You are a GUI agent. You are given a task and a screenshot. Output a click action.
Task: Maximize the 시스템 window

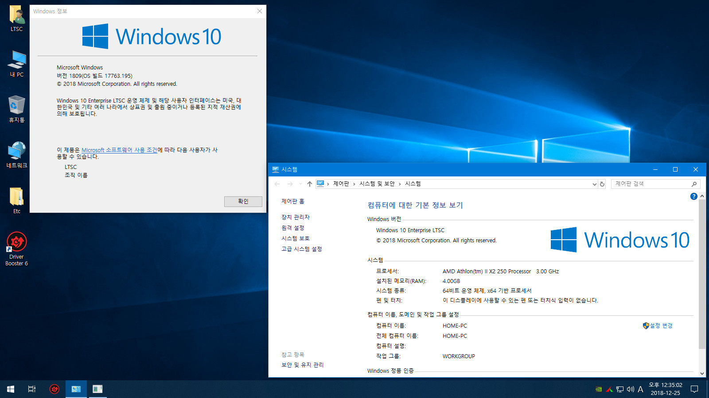point(675,169)
